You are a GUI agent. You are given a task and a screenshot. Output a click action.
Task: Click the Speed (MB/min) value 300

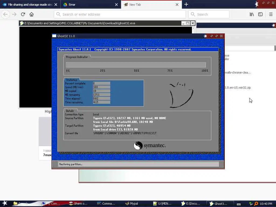(x=102, y=87)
